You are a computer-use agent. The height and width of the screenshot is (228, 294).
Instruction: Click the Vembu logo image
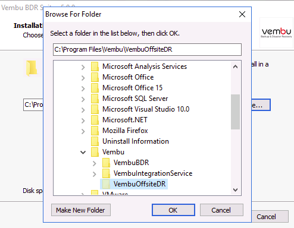[276, 33]
